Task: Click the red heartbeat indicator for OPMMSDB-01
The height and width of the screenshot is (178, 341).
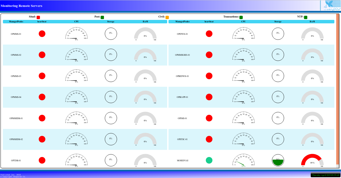Action: 42,118
